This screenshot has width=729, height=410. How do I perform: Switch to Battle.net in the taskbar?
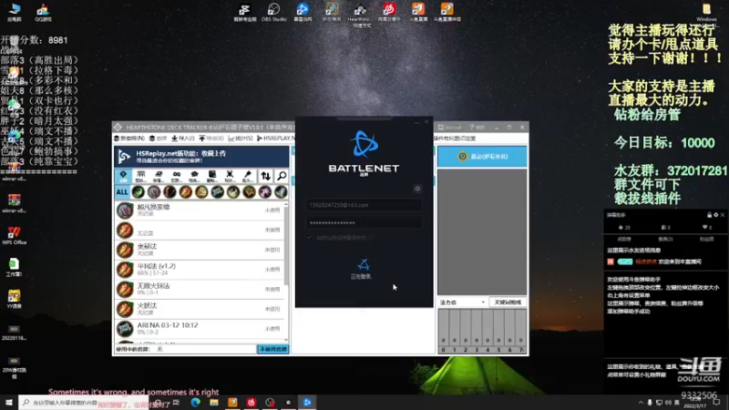click(307, 402)
